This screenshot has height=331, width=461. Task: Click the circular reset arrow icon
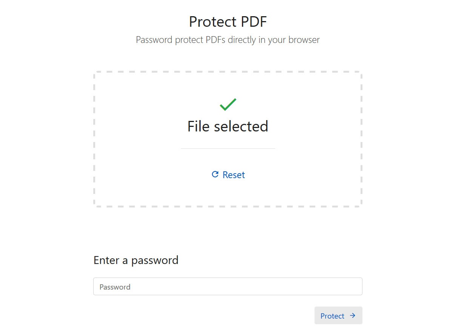point(215,174)
